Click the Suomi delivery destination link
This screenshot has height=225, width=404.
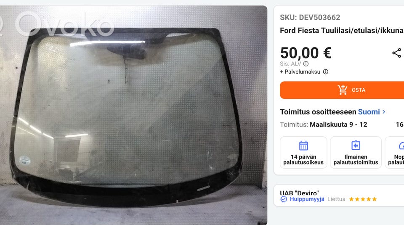coord(369,112)
